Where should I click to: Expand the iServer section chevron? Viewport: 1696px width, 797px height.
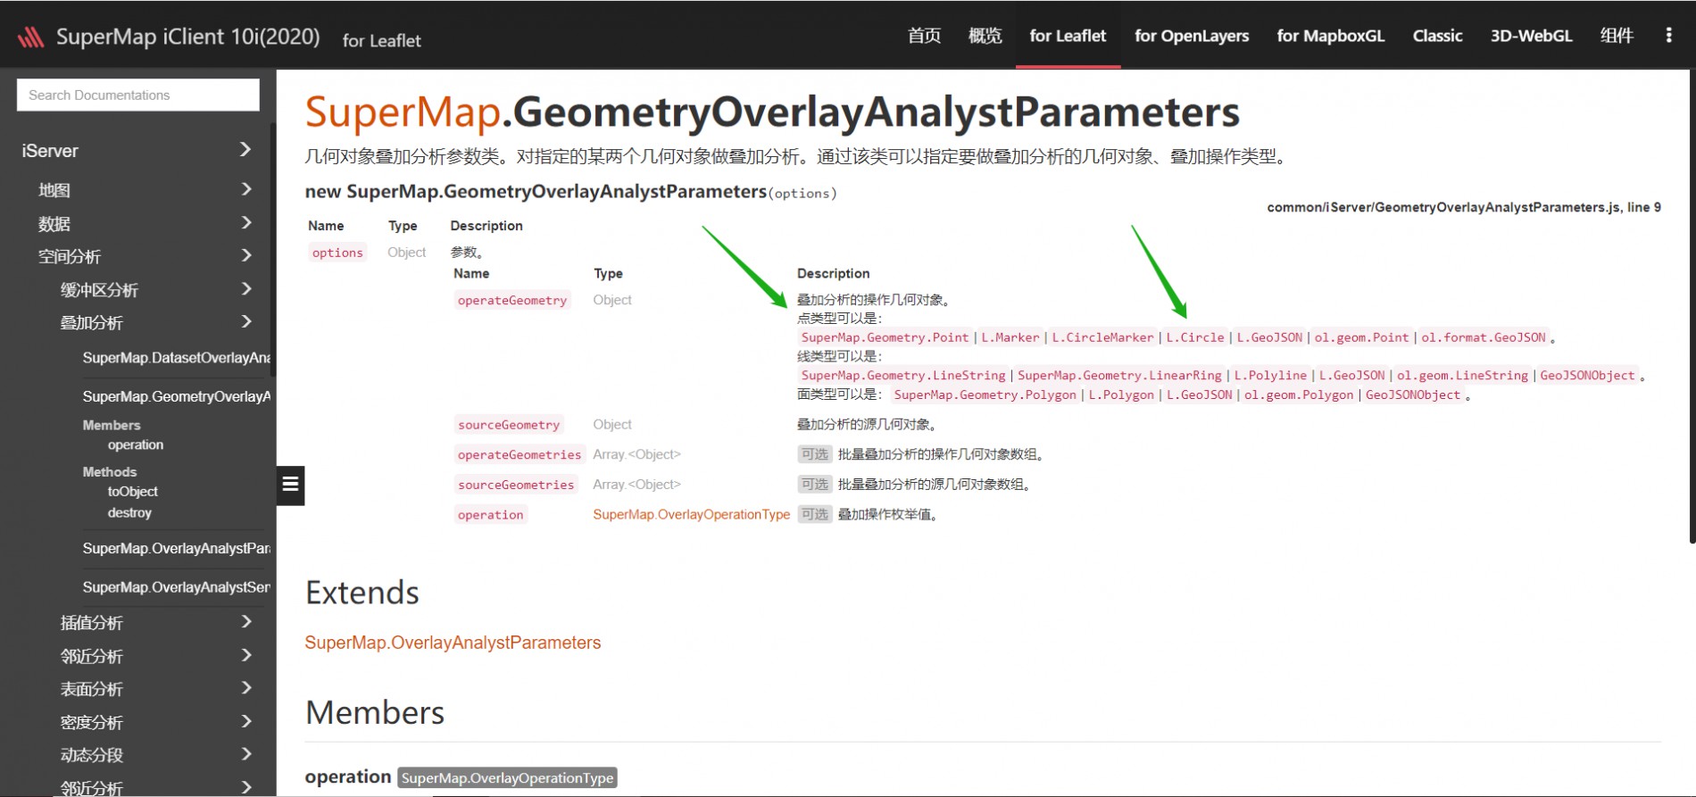pos(245,150)
